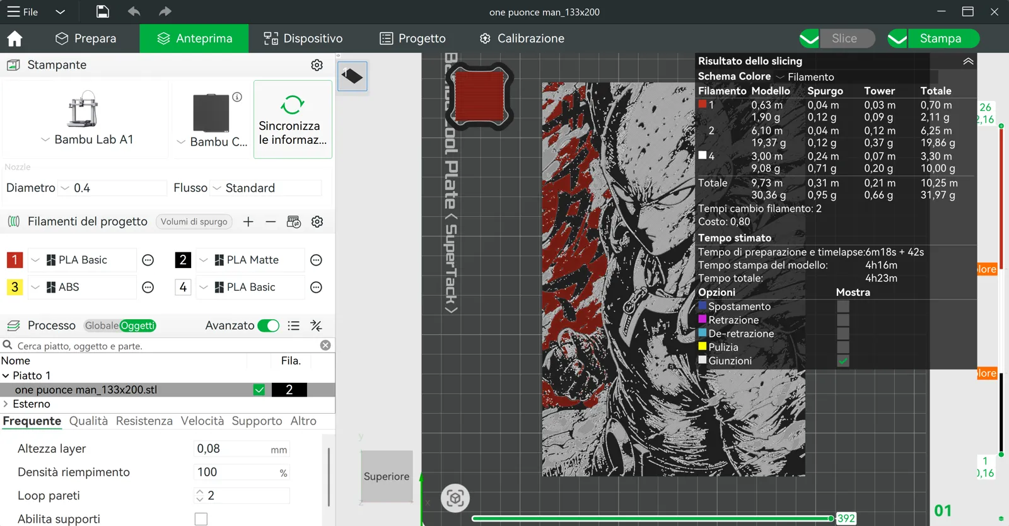The image size is (1009, 526).
Task: Click the Sincronizza le informazioni button
Action: coord(293,119)
